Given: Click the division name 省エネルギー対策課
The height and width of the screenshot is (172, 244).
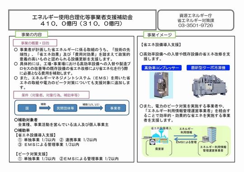Looking at the screenshot, I should pyautogui.click(x=196, y=20).
